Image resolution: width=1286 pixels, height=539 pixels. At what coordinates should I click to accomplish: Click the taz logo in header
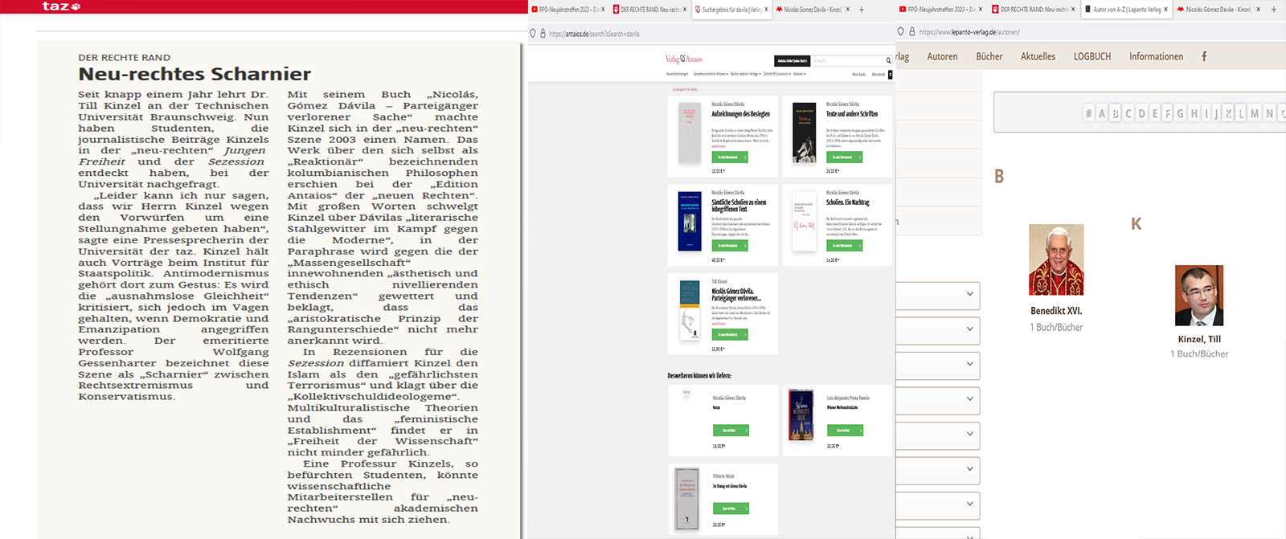(x=61, y=6)
